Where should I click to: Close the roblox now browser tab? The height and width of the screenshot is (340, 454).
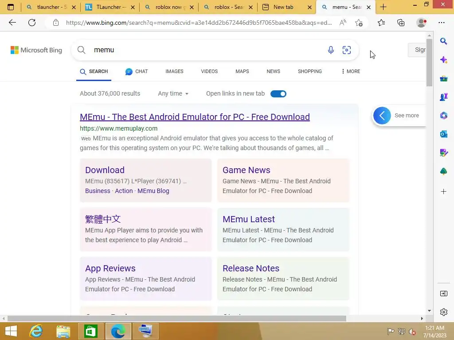click(x=192, y=7)
